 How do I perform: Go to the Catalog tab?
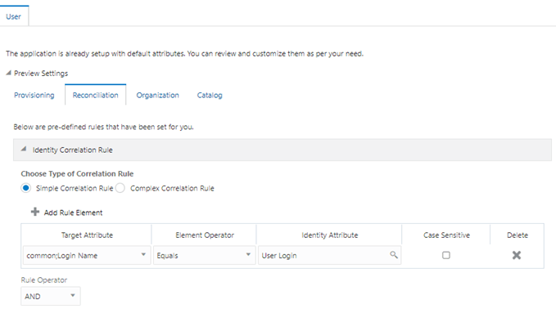click(210, 95)
